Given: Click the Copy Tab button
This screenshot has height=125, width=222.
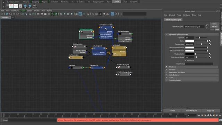Looking at the screenshot, I should [211, 111].
